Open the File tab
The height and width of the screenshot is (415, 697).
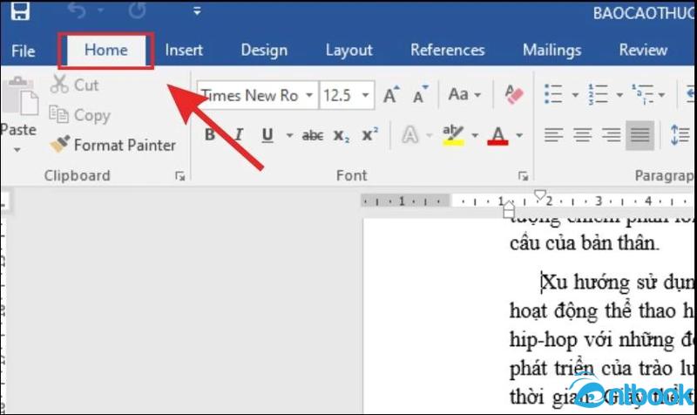coord(24,51)
